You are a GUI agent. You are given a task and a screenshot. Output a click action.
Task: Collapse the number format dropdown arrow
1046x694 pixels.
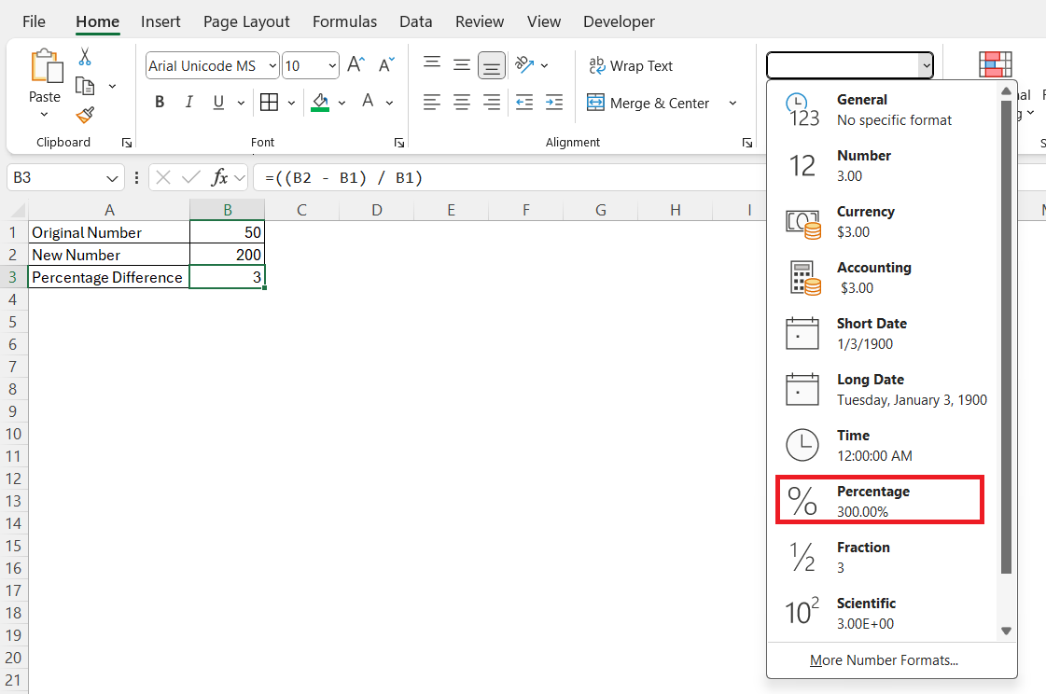point(926,65)
